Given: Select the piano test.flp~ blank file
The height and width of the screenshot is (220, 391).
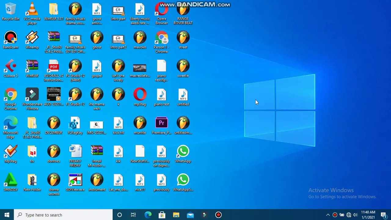Looking at the screenshot, I should [x=161, y=71].
